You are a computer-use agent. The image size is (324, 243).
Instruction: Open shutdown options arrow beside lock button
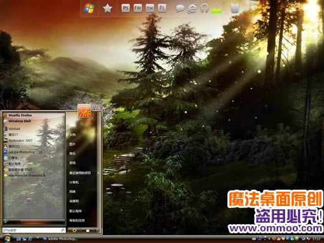click(x=97, y=231)
